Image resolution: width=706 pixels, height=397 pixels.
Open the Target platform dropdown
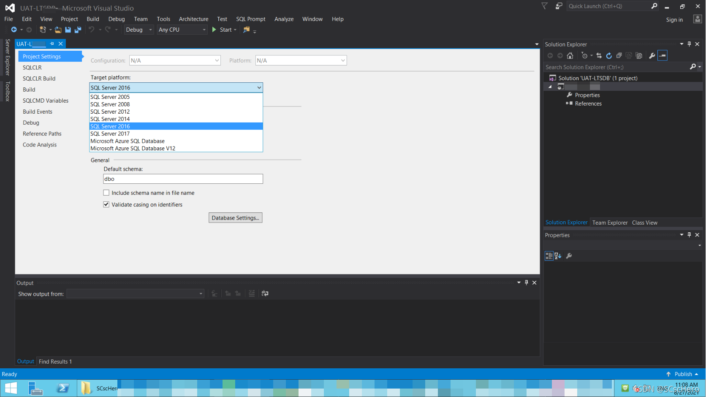pyautogui.click(x=176, y=87)
